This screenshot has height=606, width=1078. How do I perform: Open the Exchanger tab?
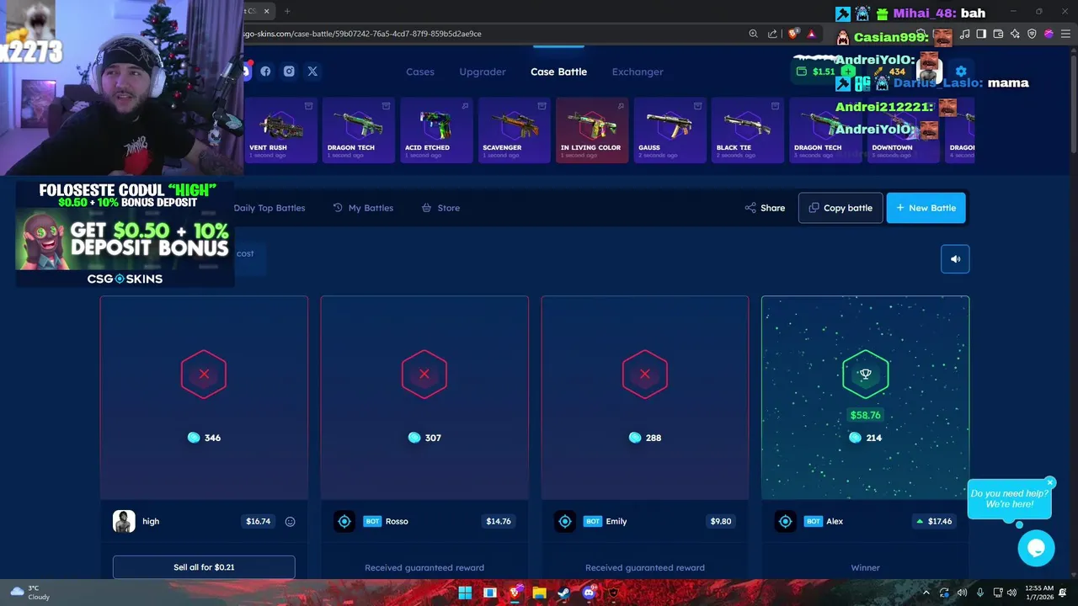[638, 72]
